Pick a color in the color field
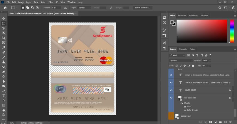The image size is (237, 124). (x=202, y=31)
